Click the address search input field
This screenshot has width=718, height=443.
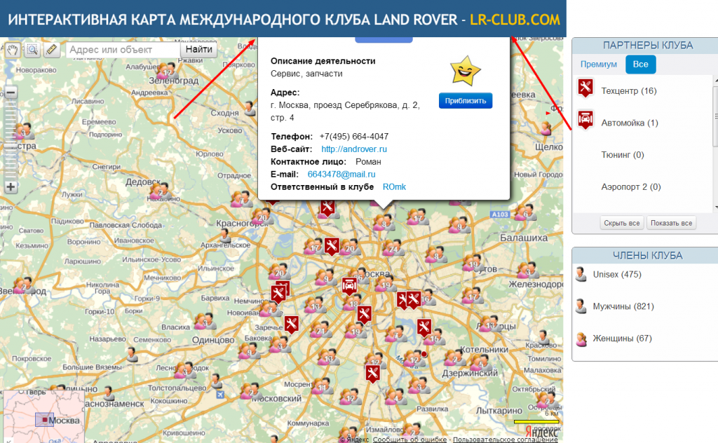click(x=123, y=50)
